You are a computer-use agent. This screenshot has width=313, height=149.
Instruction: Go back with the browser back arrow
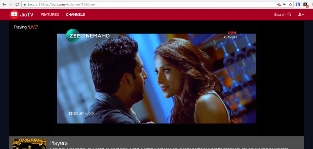click(4, 4)
